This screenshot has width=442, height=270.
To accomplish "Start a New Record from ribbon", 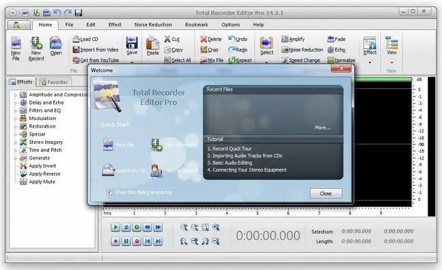I will pyautogui.click(x=36, y=49).
